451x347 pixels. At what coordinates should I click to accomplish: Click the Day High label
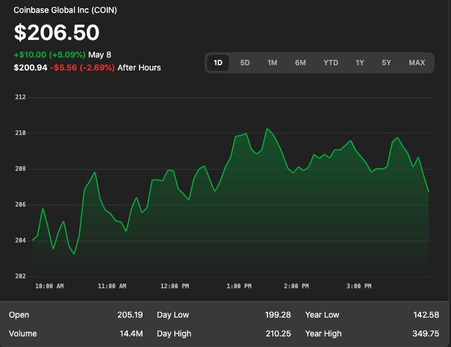point(174,333)
